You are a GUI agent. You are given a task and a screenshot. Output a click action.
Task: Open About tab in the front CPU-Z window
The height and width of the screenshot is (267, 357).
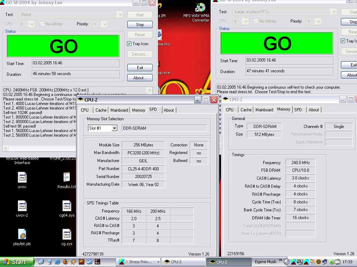[169, 110]
